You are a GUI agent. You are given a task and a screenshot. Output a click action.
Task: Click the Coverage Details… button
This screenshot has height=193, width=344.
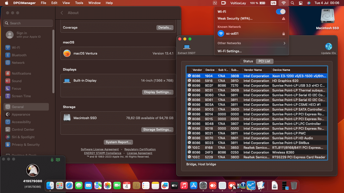(x=165, y=28)
